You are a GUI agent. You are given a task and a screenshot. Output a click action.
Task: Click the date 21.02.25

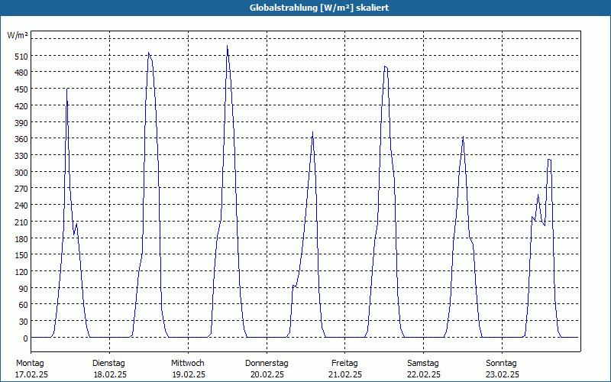coord(345,374)
